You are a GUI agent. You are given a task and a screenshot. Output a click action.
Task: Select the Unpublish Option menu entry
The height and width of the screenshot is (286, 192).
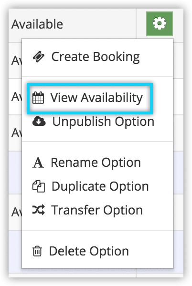(103, 121)
